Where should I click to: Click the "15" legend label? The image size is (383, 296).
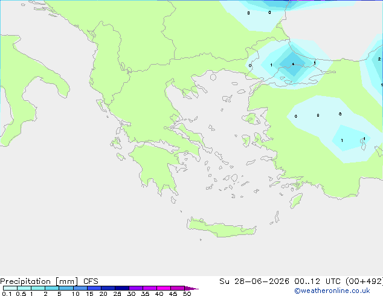coord(89,294)
